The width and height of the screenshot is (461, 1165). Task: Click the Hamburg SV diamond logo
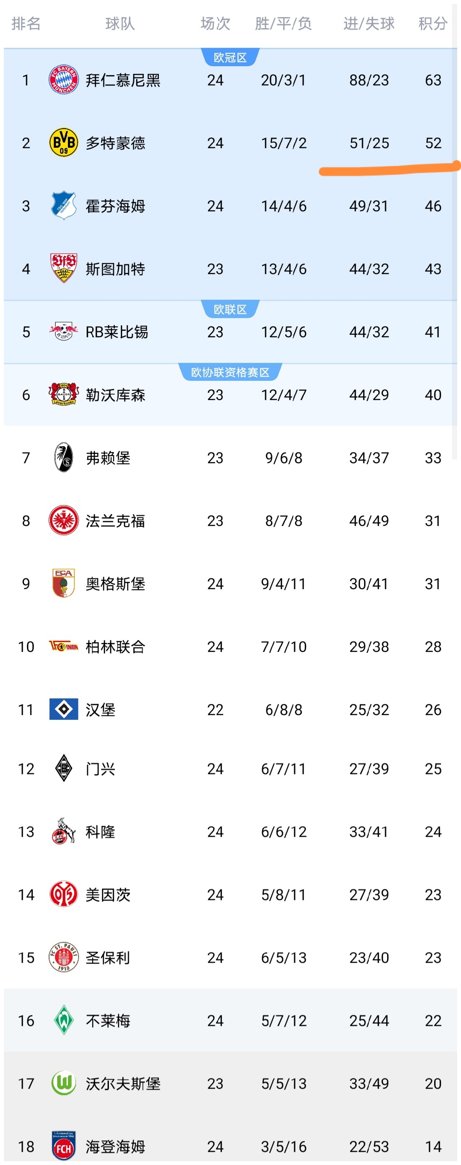63,709
